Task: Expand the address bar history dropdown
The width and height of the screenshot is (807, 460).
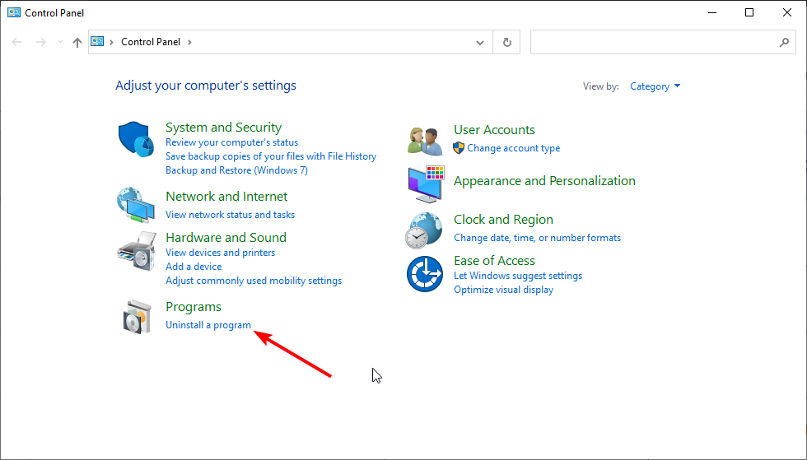Action: [480, 42]
